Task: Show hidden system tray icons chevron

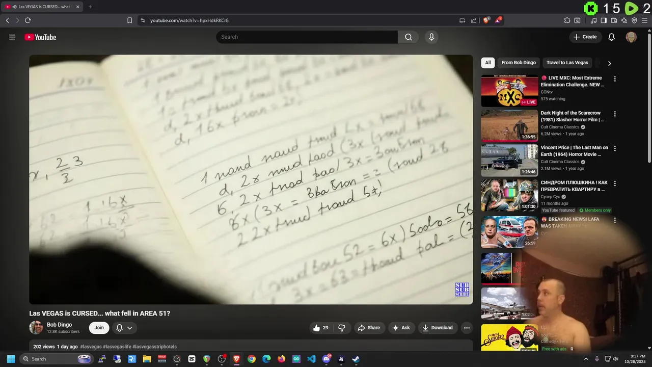Action: click(x=586, y=359)
